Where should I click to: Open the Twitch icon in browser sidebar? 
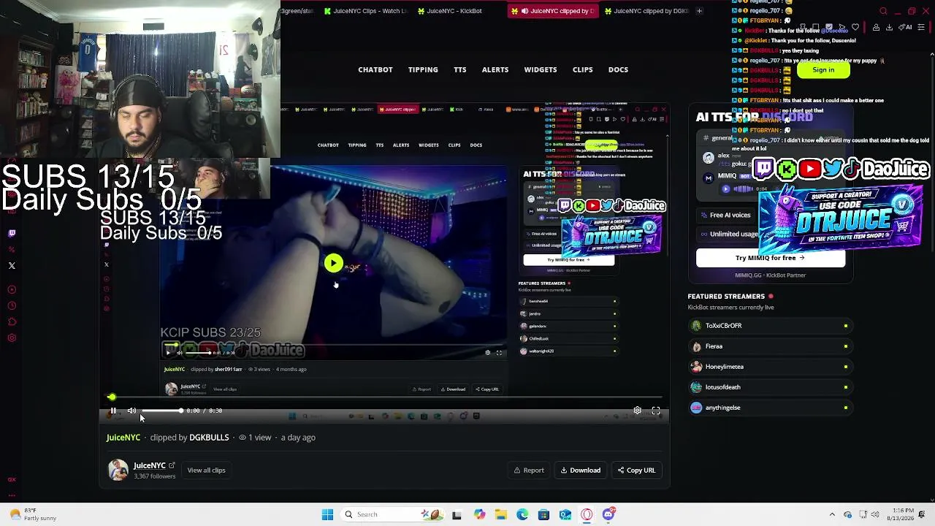12,234
